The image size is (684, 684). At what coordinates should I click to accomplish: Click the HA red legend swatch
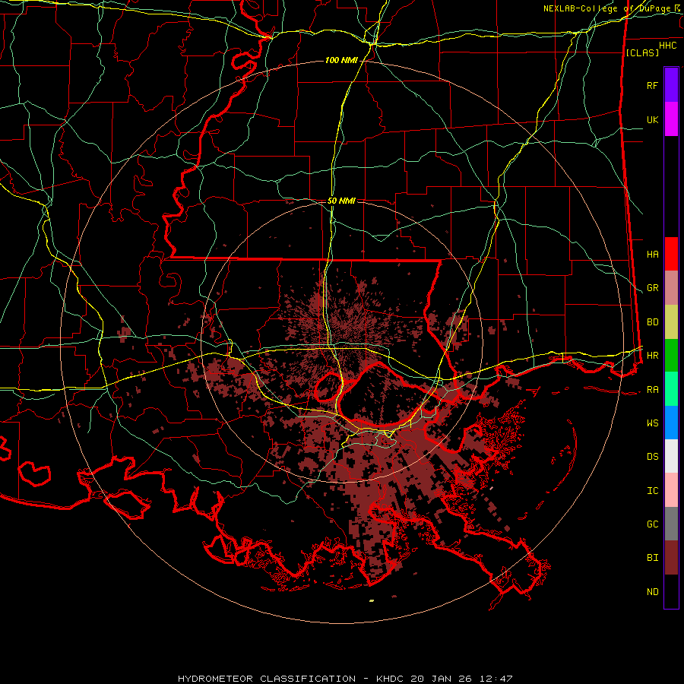[671, 254]
